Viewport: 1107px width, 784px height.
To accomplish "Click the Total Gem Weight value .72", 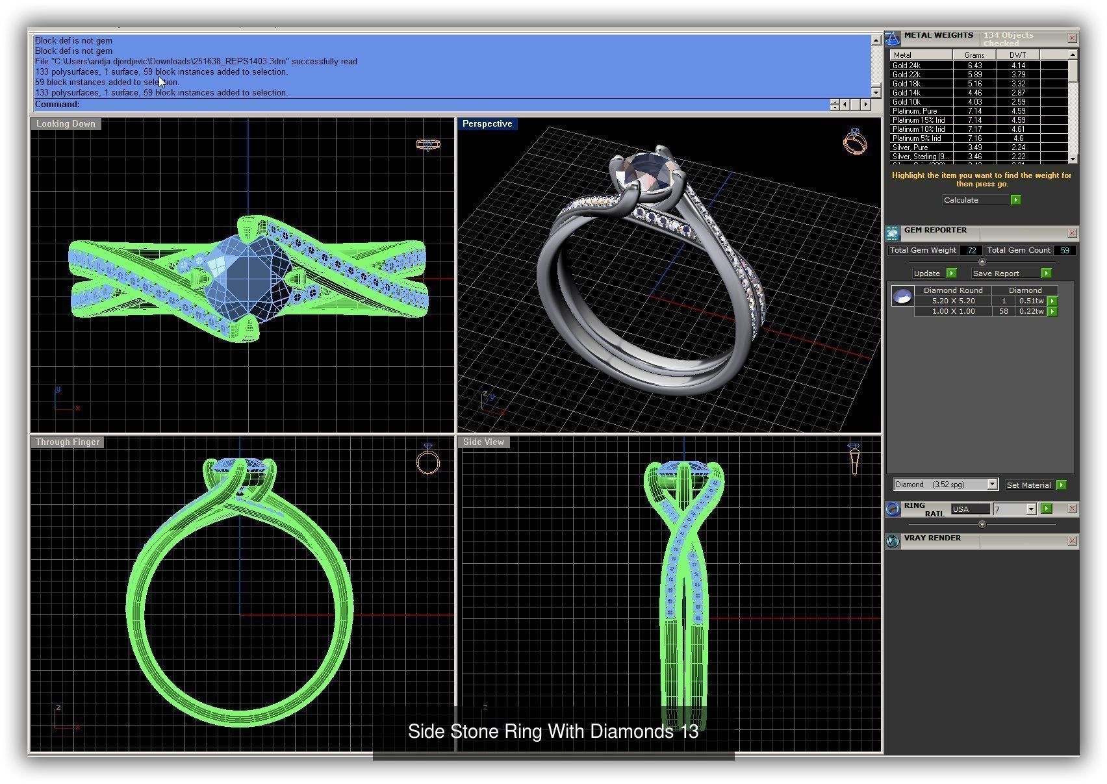I will 971,250.
